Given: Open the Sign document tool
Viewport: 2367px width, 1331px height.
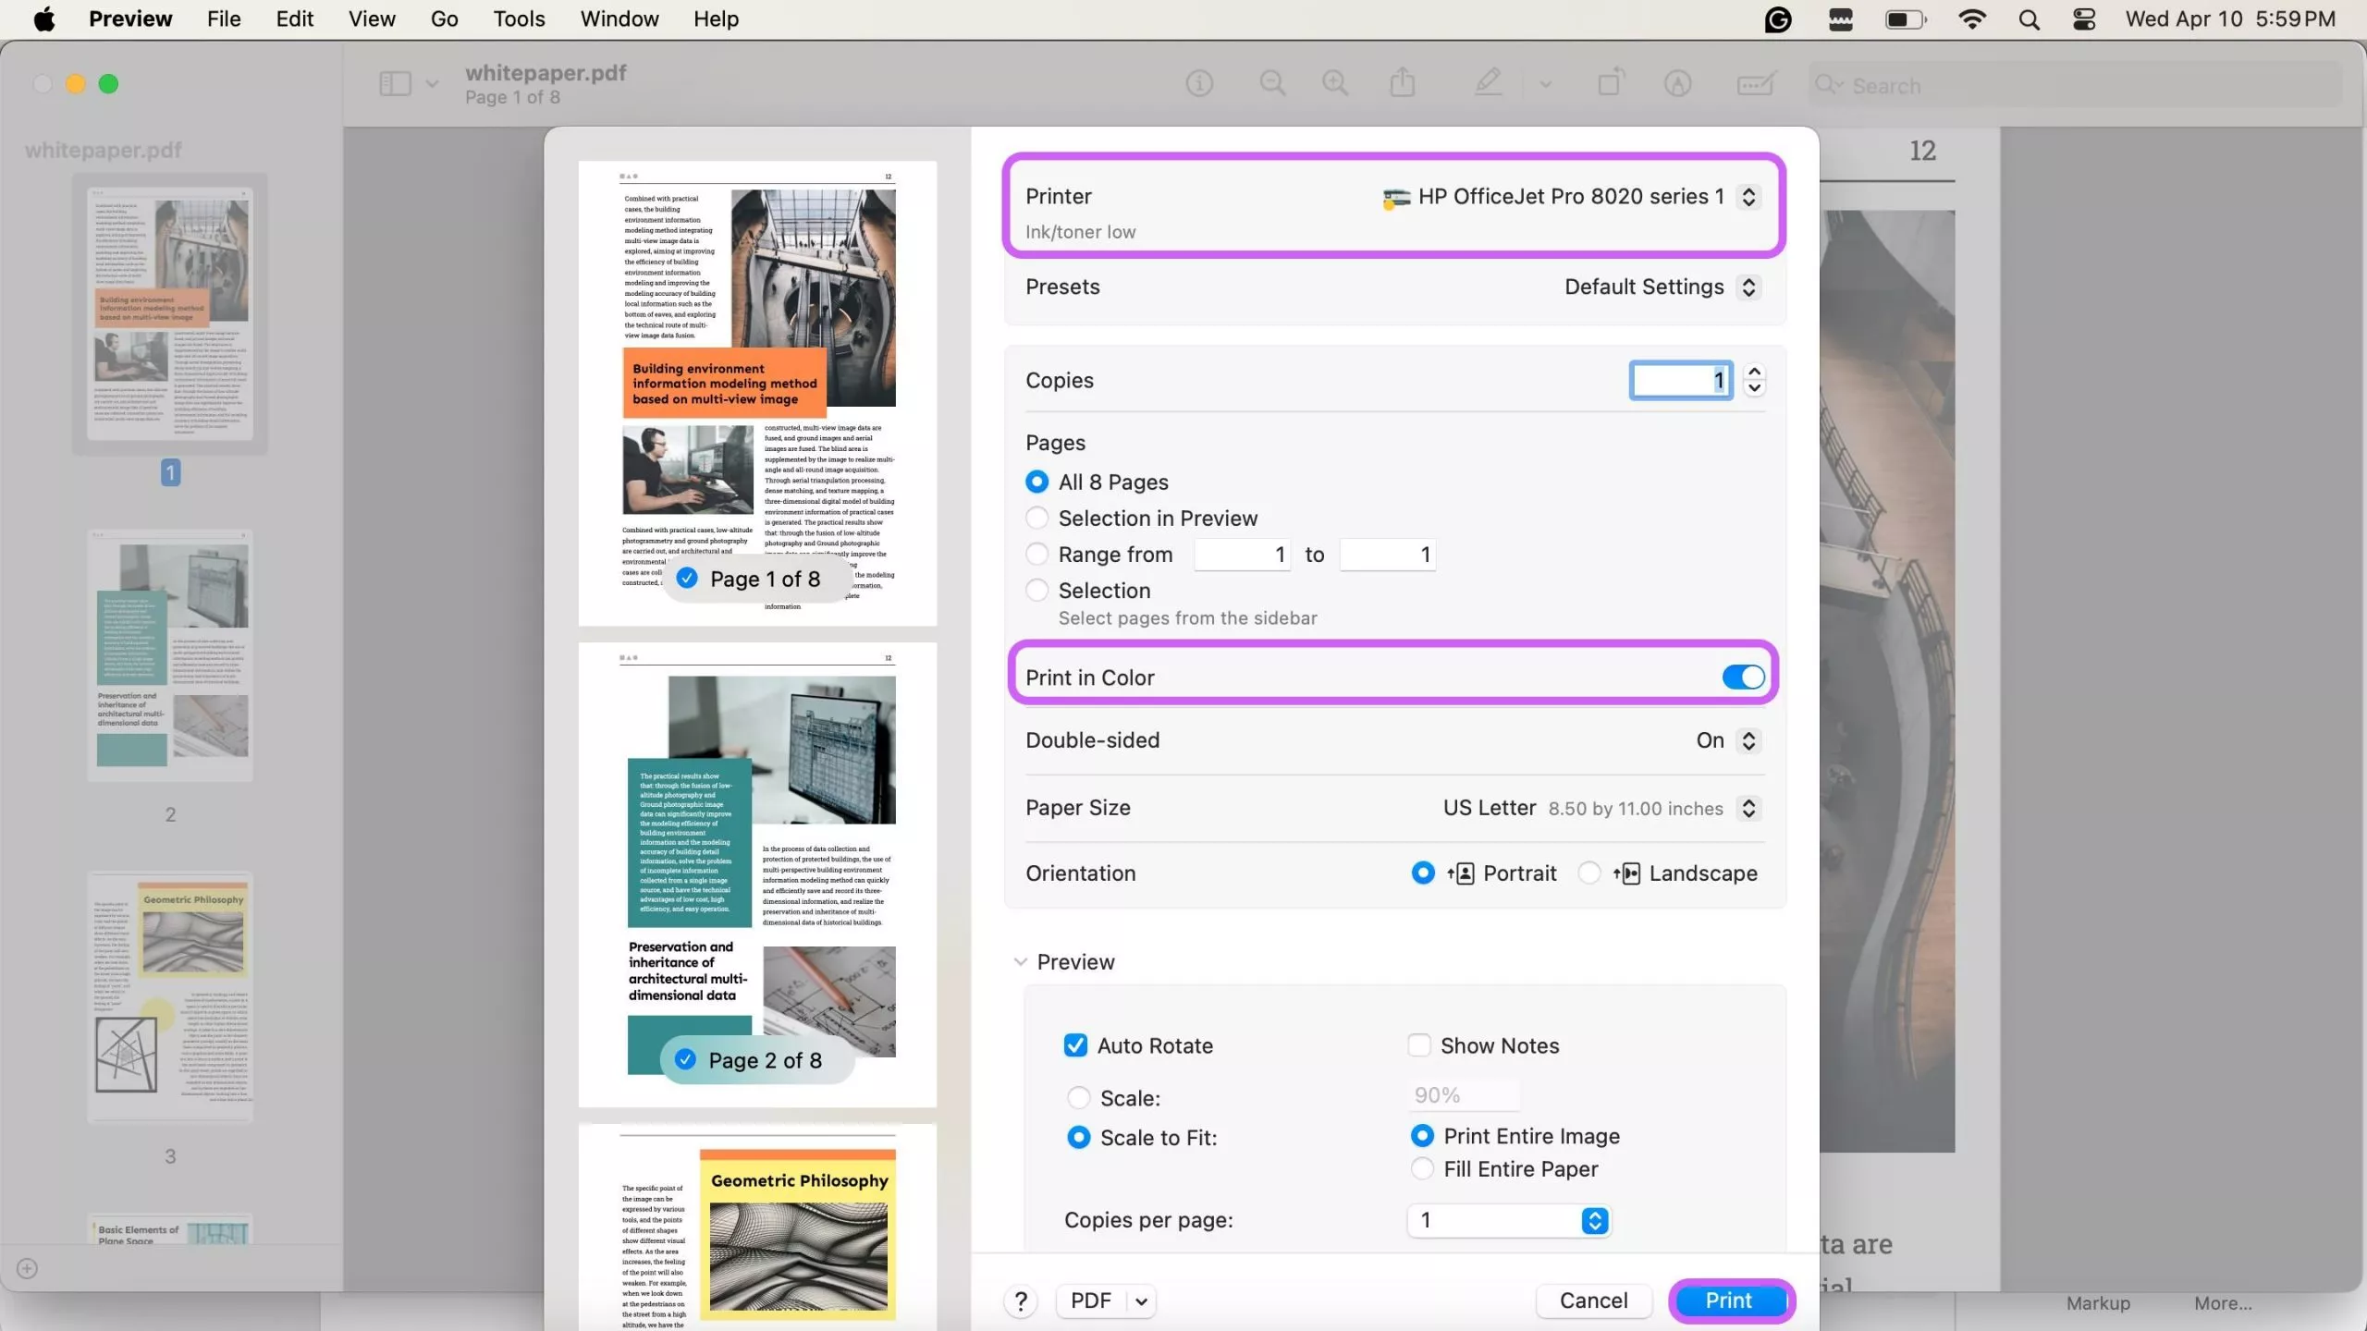Looking at the screenshot, I should pos(1677,83).
